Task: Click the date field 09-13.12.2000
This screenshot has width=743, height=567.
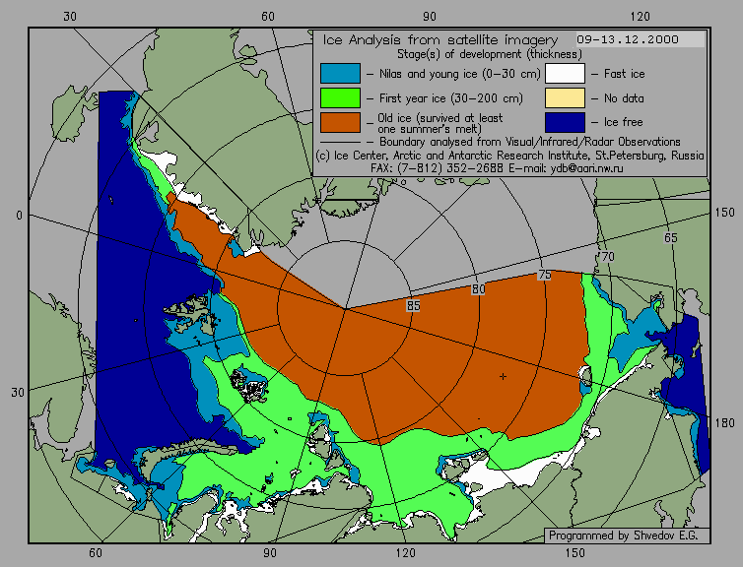Action: (641, 39)
